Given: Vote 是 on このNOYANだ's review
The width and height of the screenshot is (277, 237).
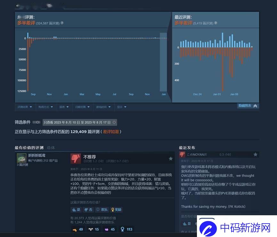Looking at the screenshot, I should coord(187,224).
